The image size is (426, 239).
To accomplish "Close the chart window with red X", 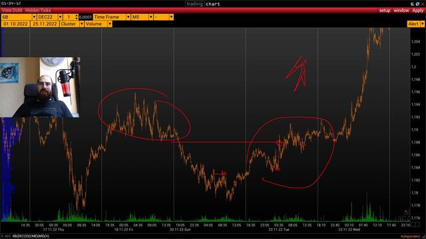I will click(x=423, y=4).
